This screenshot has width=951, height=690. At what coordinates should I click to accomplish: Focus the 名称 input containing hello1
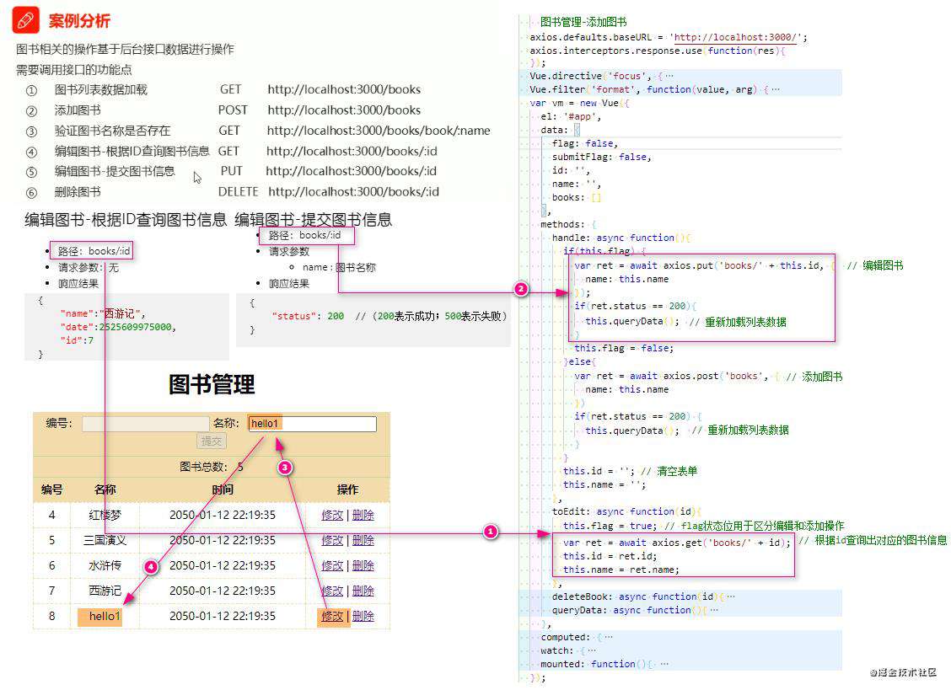coord(312,423)
